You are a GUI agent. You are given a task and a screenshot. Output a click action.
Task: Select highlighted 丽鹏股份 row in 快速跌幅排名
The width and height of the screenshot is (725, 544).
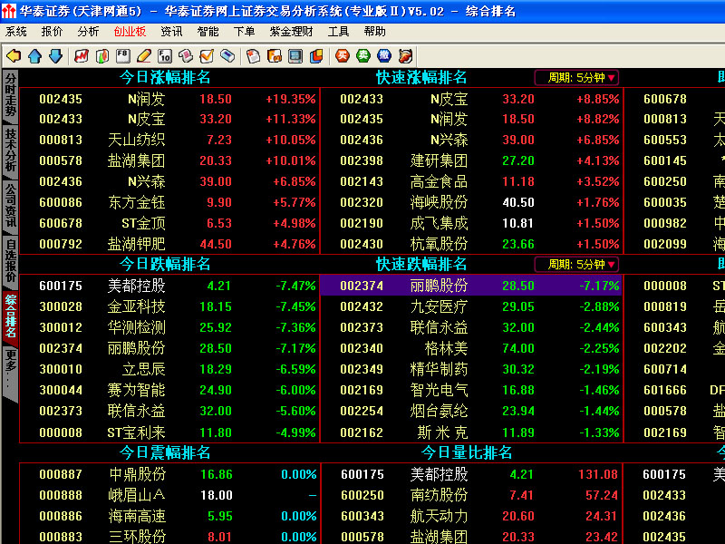pos(471,286)
